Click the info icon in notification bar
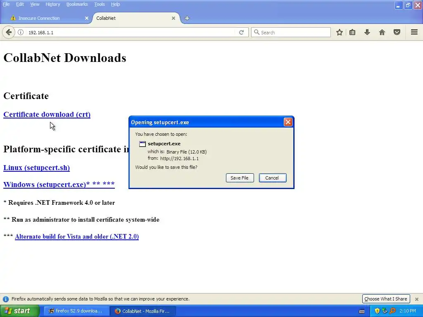Viewport: 423px width, 317px height. (6, 299)
